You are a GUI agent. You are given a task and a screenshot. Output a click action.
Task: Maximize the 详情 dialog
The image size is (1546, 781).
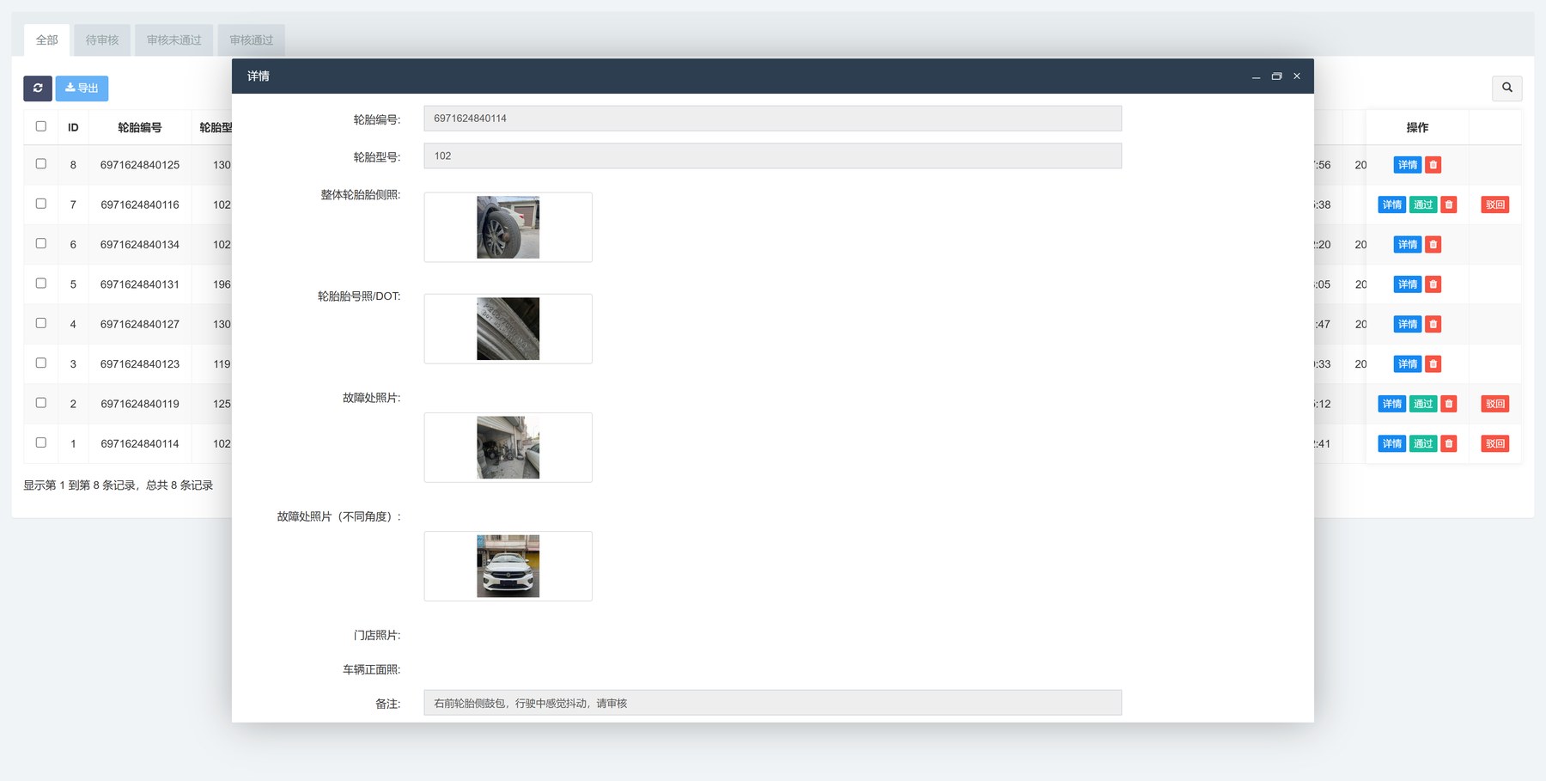[1276, 76]
